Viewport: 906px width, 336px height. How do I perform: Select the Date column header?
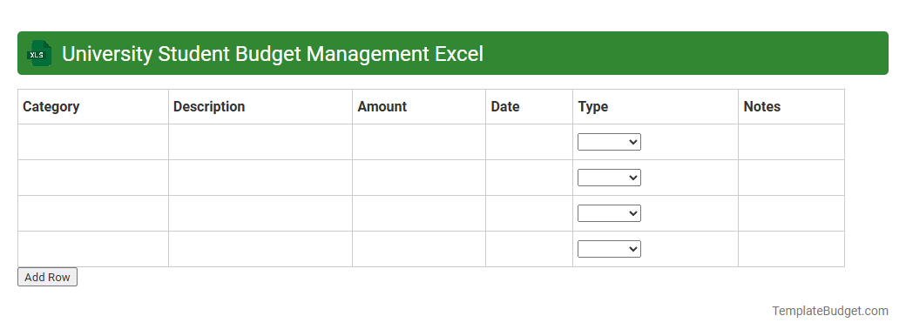[x=530, y=107]
